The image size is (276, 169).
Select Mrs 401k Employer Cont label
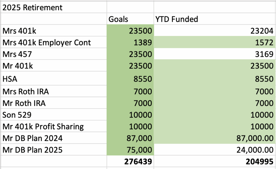coord(47,42)
